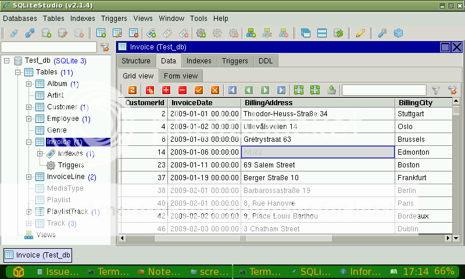Refresh the Invoice table data
465x279 pixels.
pyautogui.click(x=133, y=90)
